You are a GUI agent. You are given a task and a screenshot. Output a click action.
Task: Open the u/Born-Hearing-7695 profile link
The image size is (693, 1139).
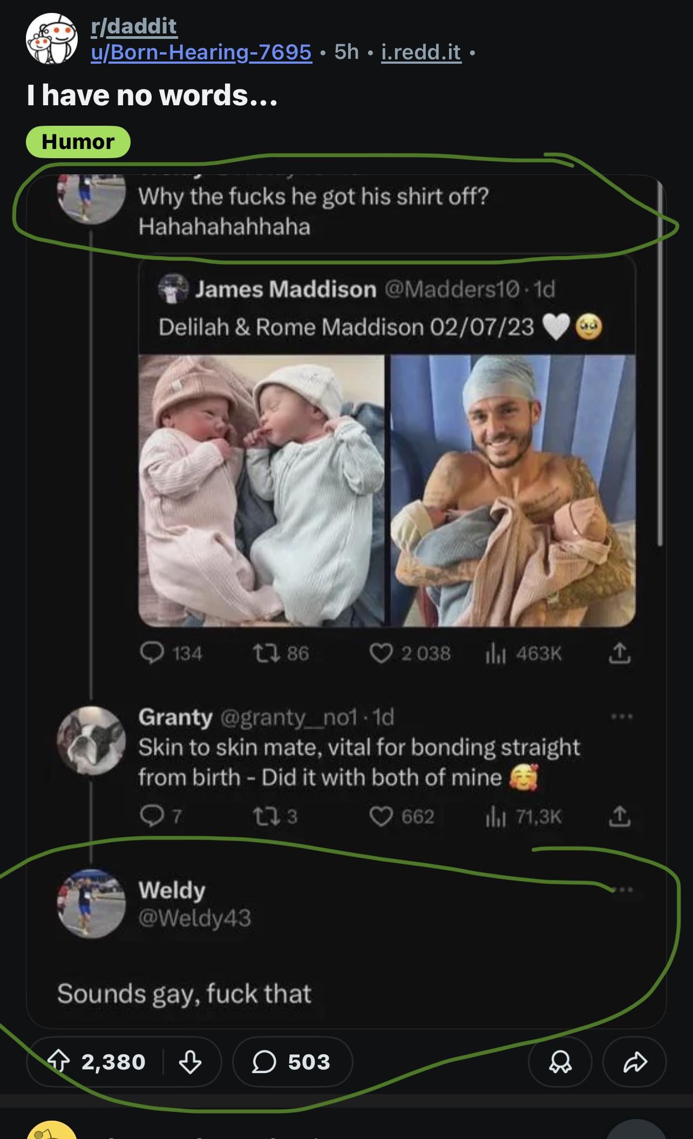(x=201, y=52)
